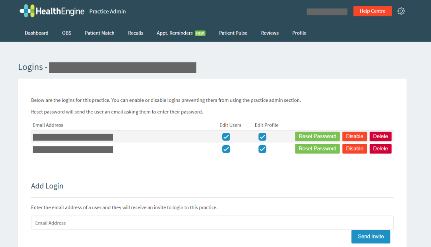The image size is (431, 247).
Task: Toggle Edit Users checkbox on the second login
Action: coord(226,149)
